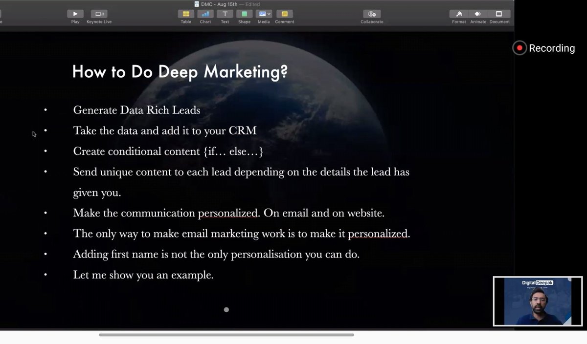Select the presenter webcam thumbnail
The image size is (587, 344).
[x=538, y=301]
